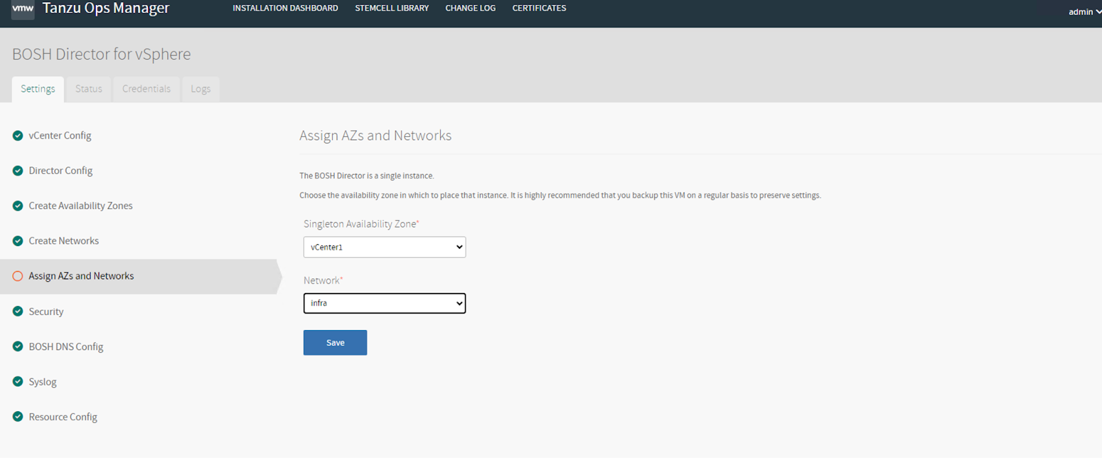Switch to the Settings tab
The width and height of the screenshot is (1102, 458).
pyautogui.click(x=38, y=89)
